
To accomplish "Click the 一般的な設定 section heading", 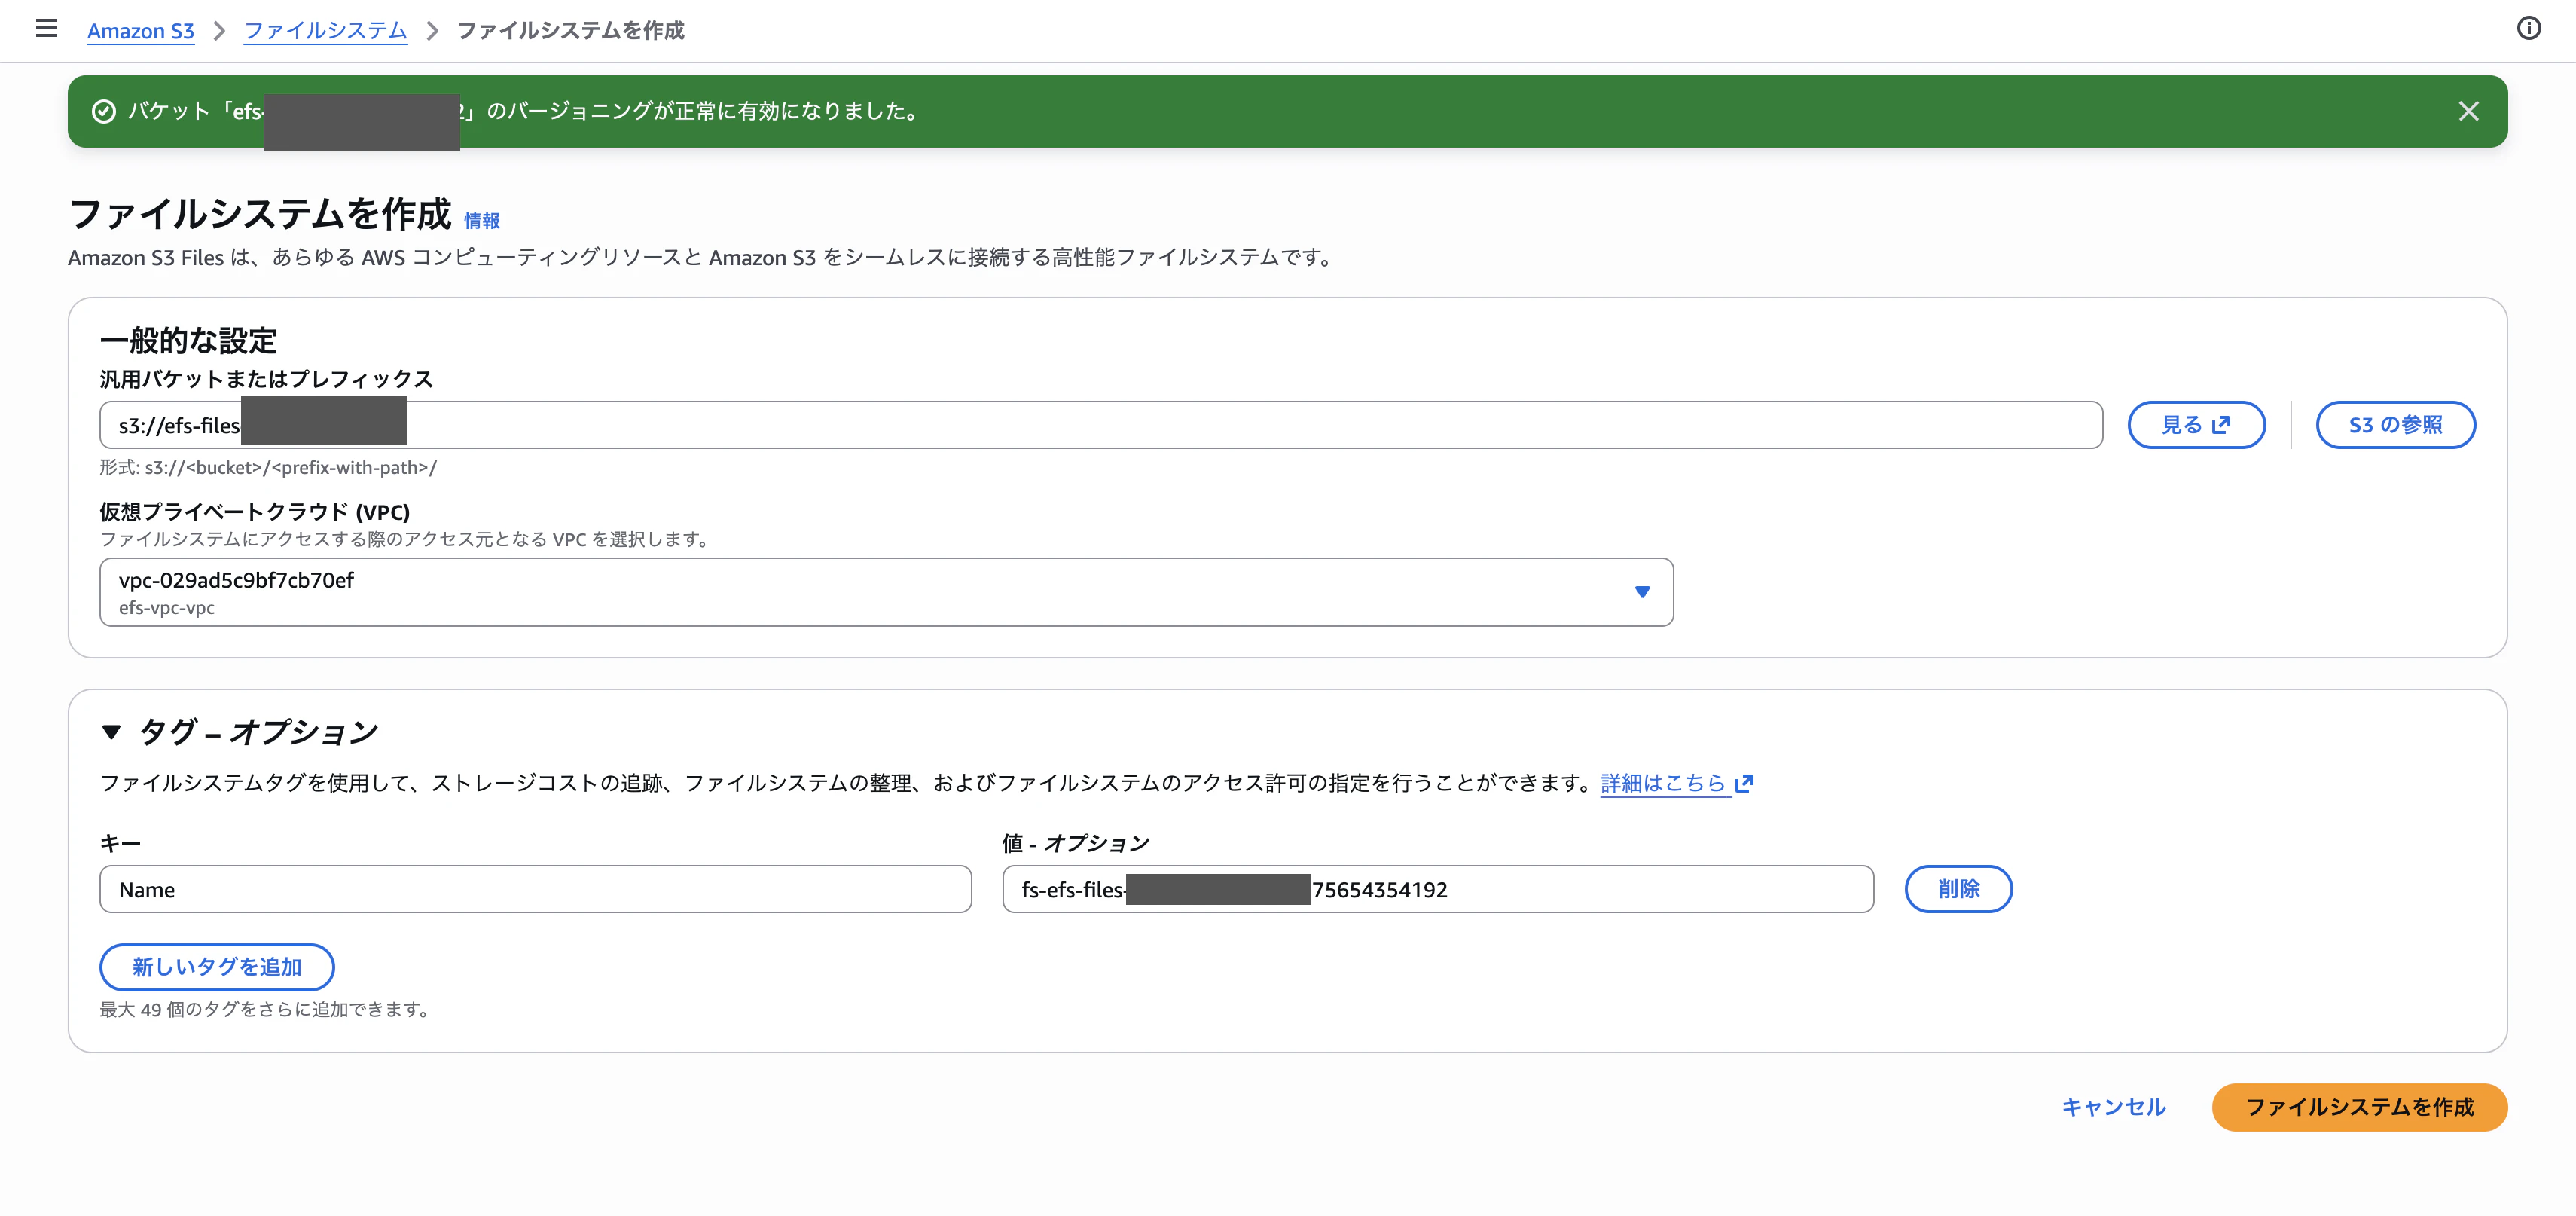I will pos(188,340).
